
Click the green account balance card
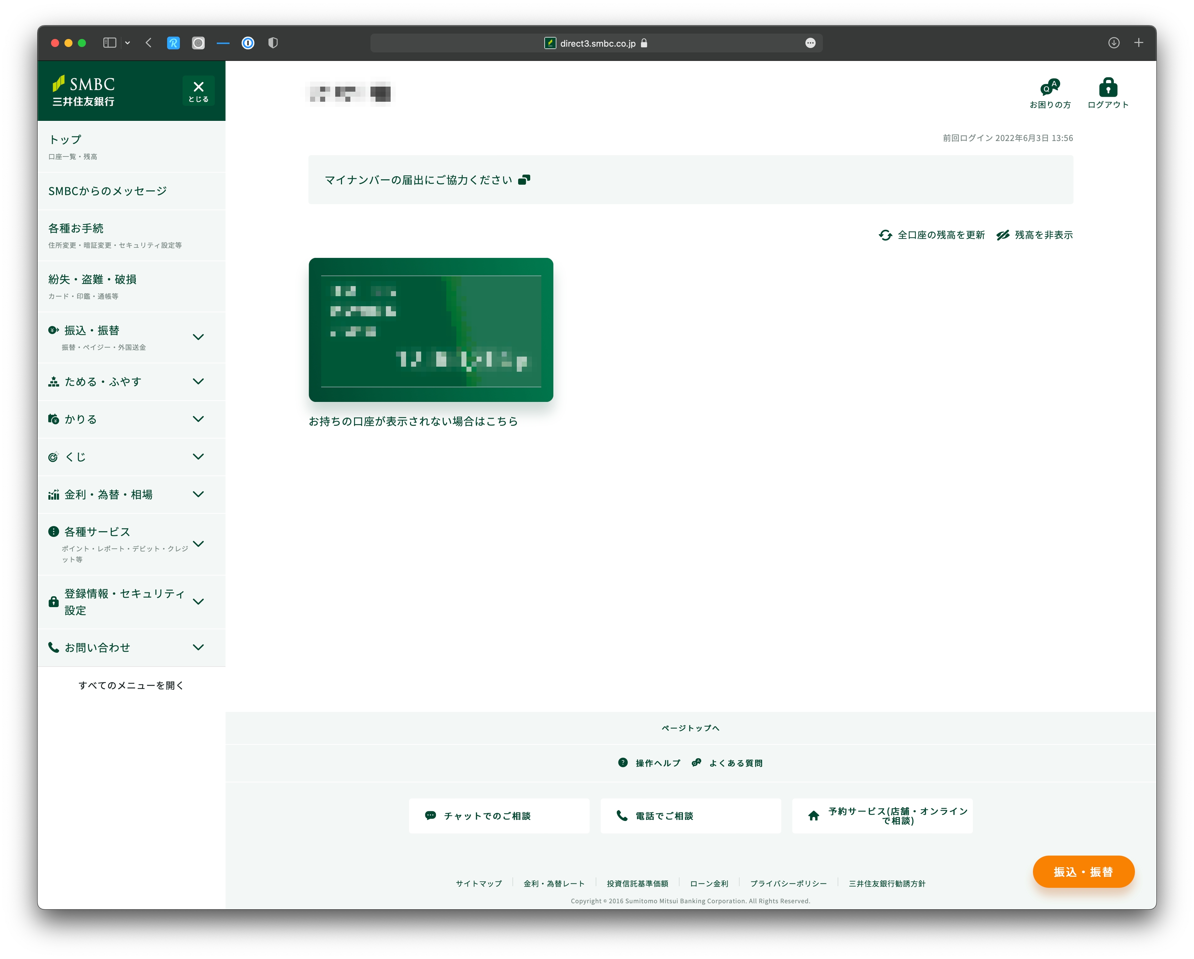(430, 330)
